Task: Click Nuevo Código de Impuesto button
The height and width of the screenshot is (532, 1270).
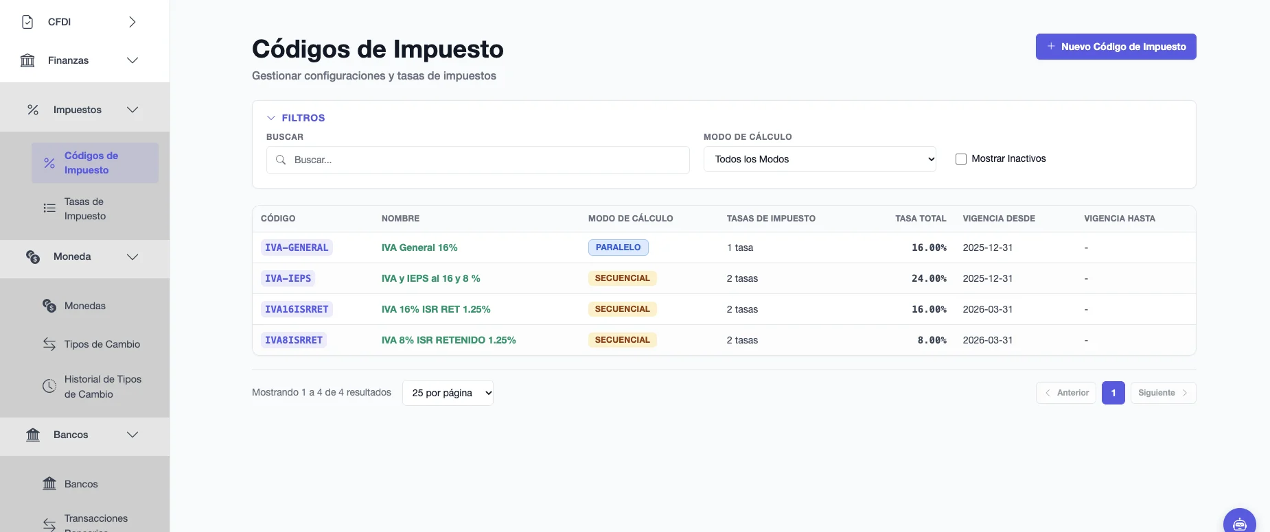Action: click(x=1116, y=47)
